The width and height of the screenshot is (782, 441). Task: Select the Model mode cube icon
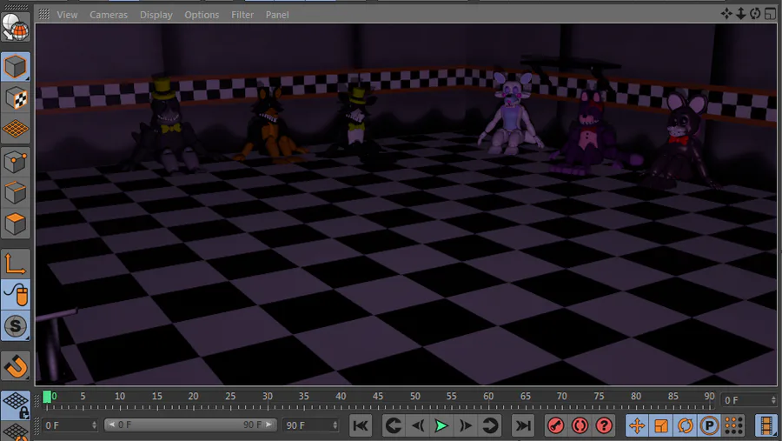point(16,66)
